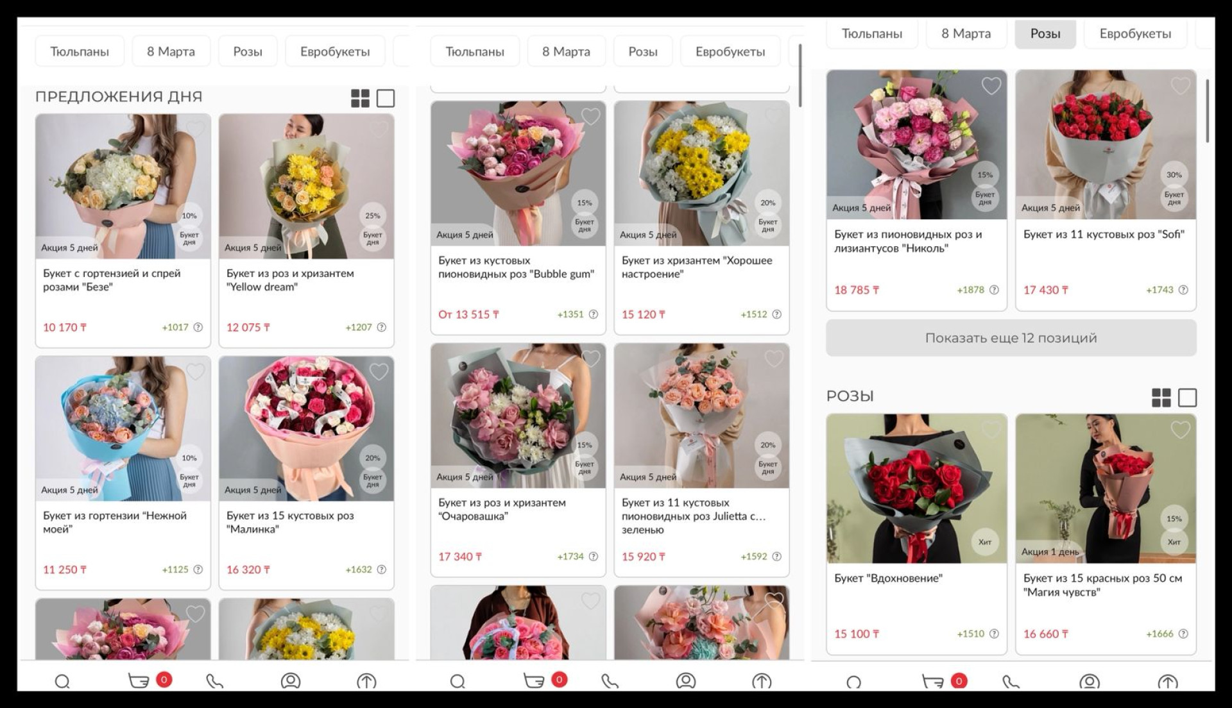Open info tooltip beside +1632 bonus
Viewport: 1232px width, 708px height.
tap(382, 569)
